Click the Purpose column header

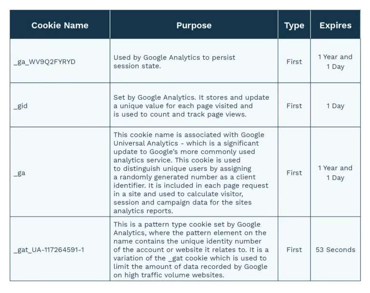tap(194, 25)
